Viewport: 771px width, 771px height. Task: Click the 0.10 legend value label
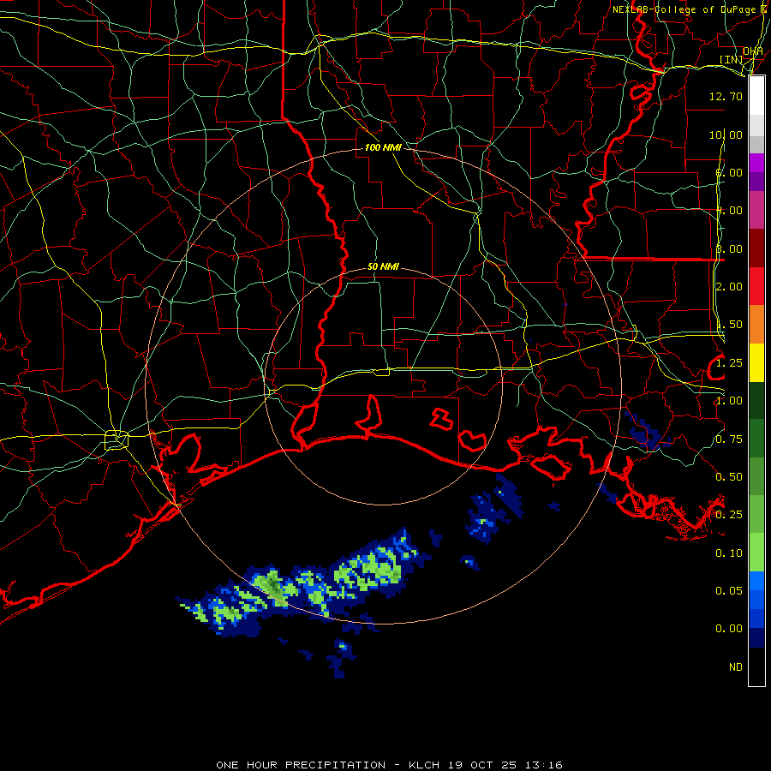click(x=729, y=553)
